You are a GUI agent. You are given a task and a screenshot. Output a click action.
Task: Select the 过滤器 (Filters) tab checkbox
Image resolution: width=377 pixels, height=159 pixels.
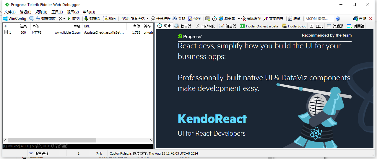pos(329,26)
